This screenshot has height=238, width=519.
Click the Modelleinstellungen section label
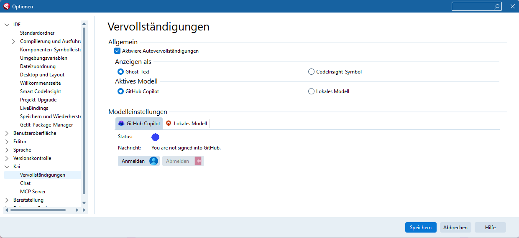coord(138,112)
